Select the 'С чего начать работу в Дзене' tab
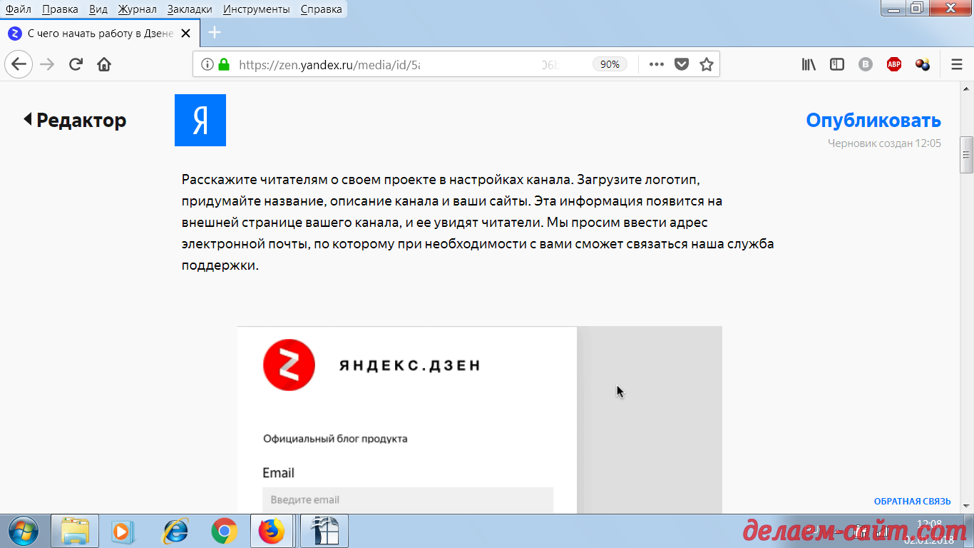The height and width of the screenshot is (548, 974). click(x=99, y=33)
